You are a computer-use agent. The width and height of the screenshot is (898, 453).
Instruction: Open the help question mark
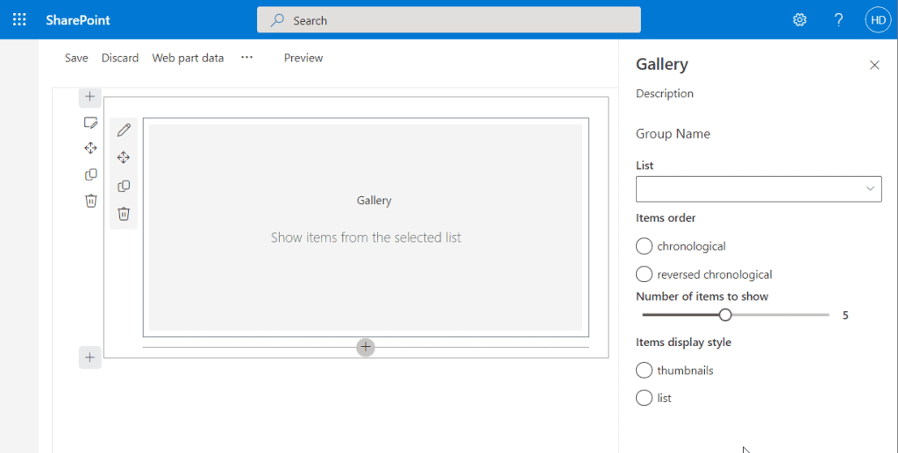click(x=838, y=20)
